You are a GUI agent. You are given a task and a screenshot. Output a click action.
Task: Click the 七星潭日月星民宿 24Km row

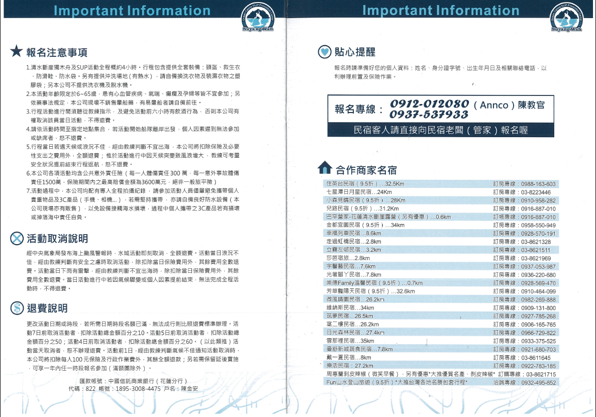(x=441, y=192)
